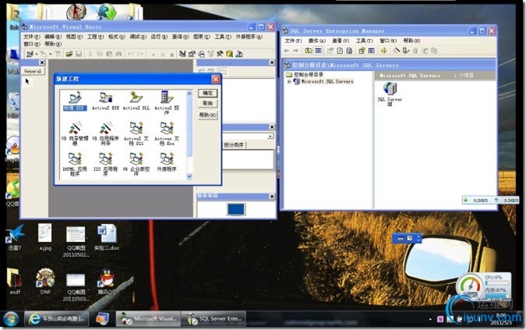Expand Microsoft SQL Servers tree node
Image resolution: width=526 pixels, height=330 pixels.
(x=289, y=82)
